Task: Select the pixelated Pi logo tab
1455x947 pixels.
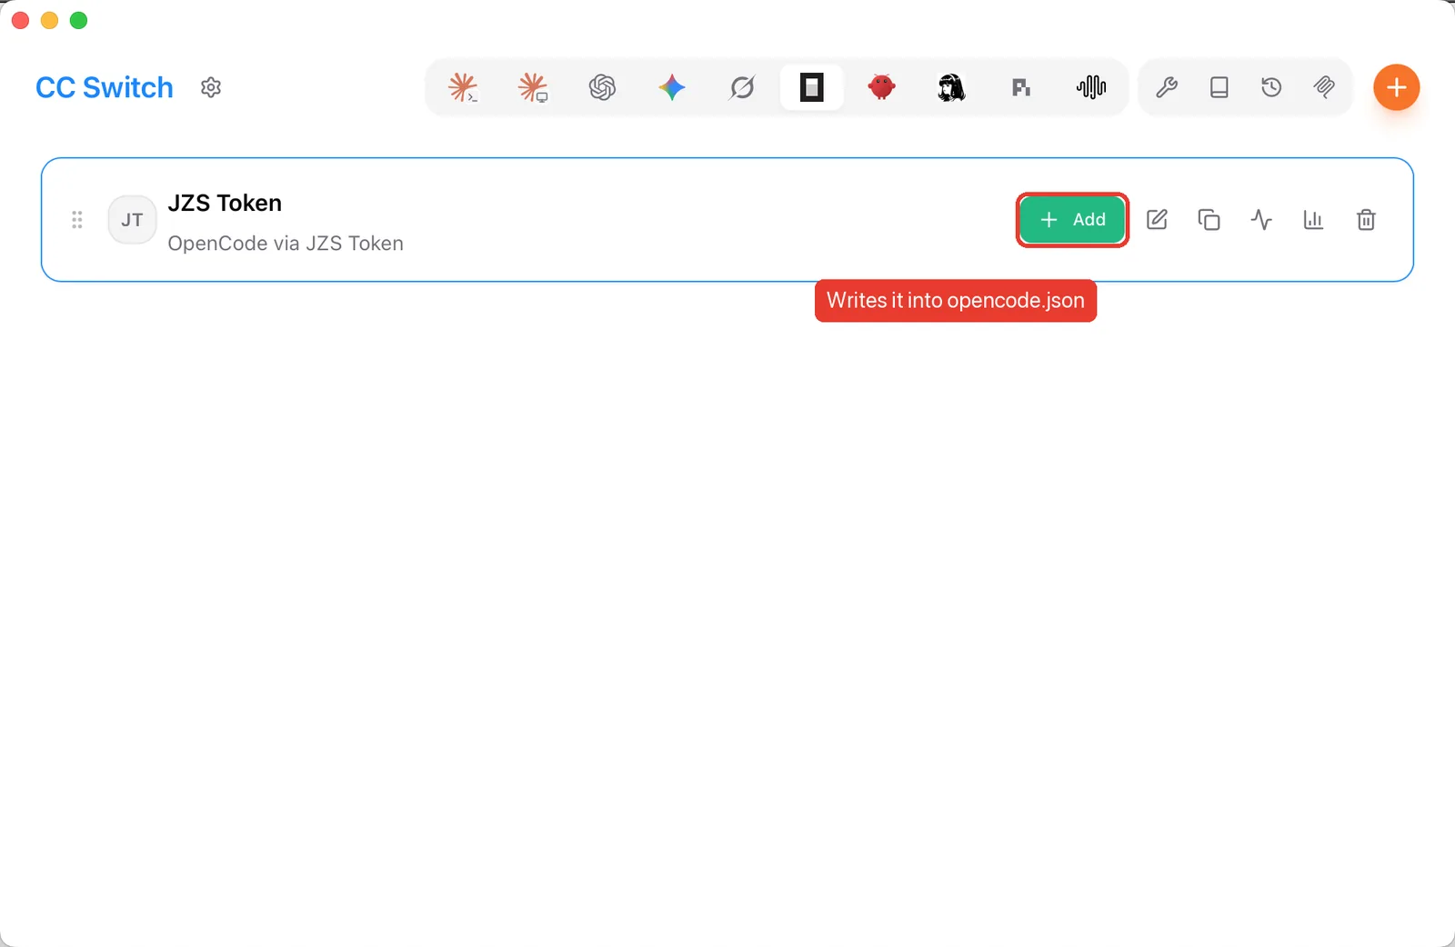Action: (x=1021, y=87)
